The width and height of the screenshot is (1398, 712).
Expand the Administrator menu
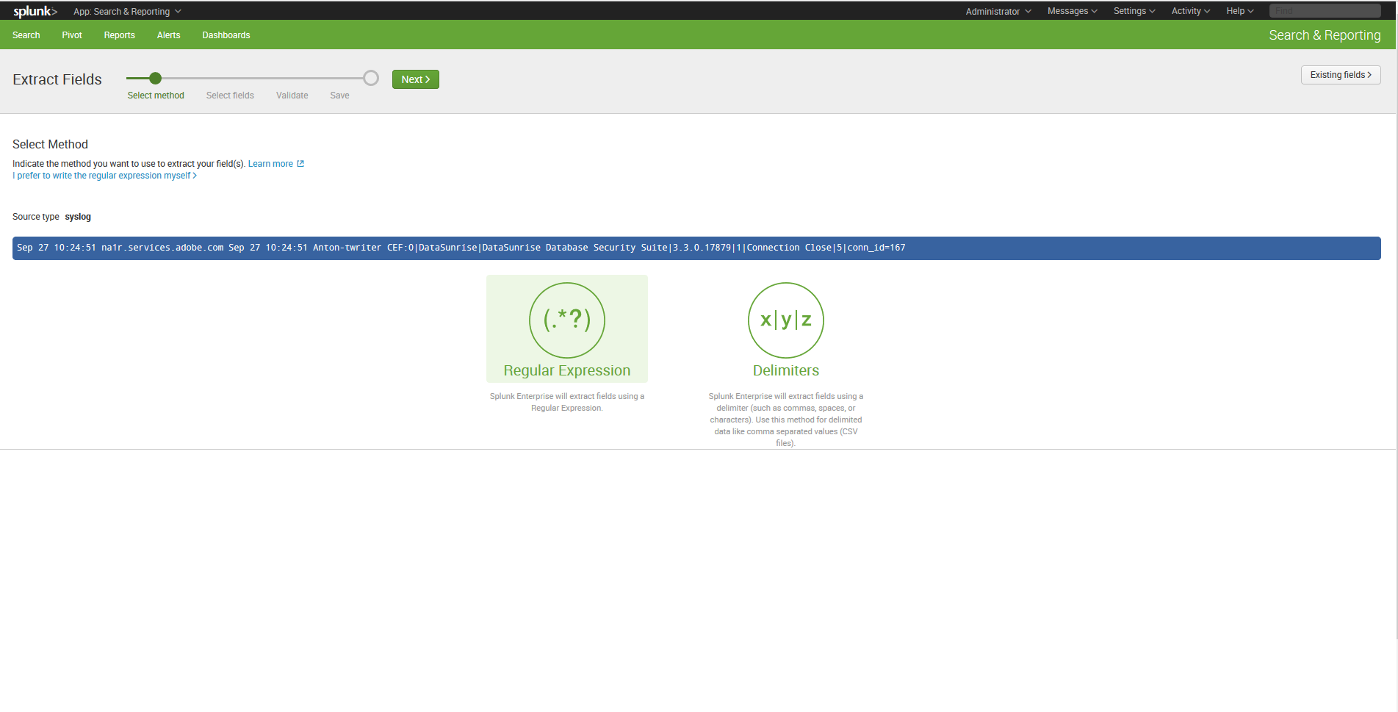click(998, 11)
